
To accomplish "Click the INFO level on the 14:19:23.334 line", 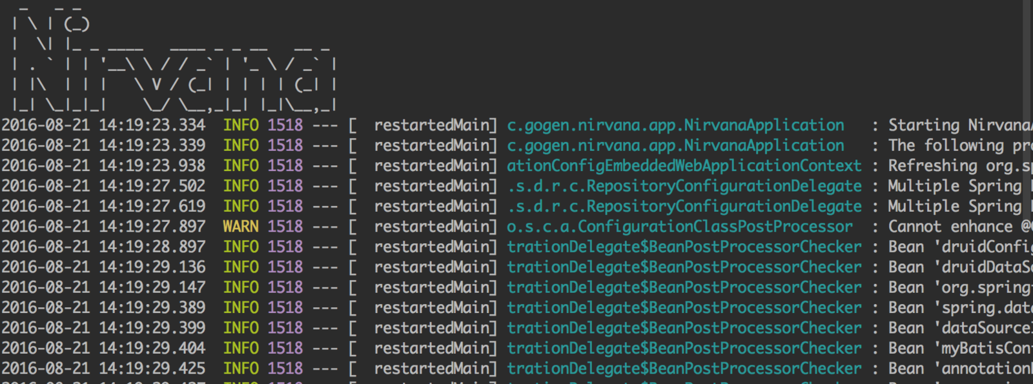I will (241, 125).
